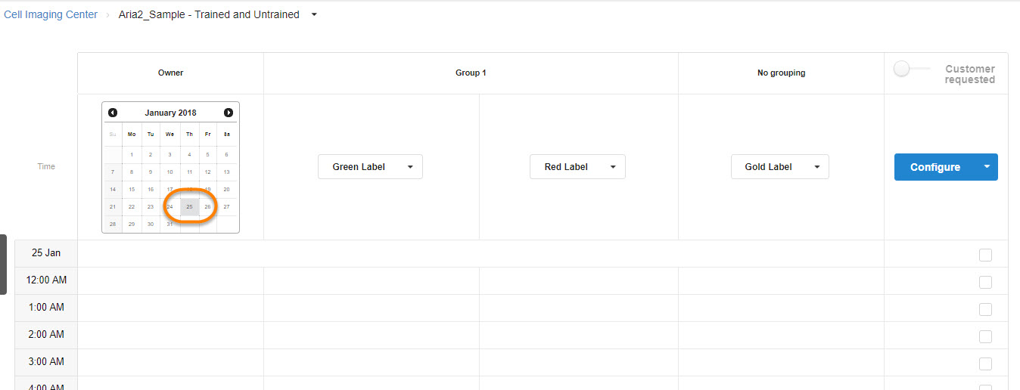Screen dimensions: 1020x390
Task: Check the 12:00 AM row checkbox
Action: pos(985,282)
